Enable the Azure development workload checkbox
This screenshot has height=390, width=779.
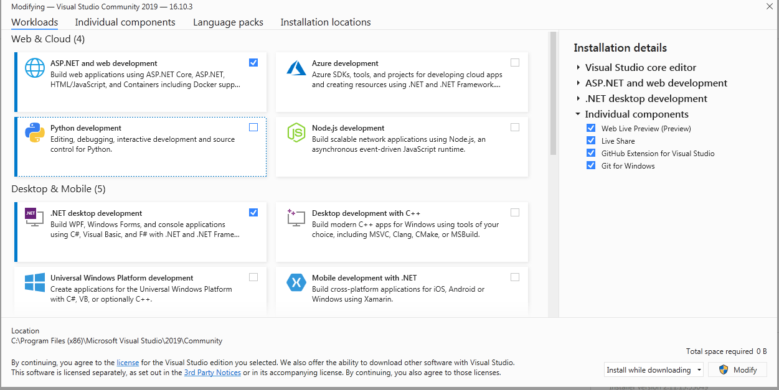[x=515, y=62]
